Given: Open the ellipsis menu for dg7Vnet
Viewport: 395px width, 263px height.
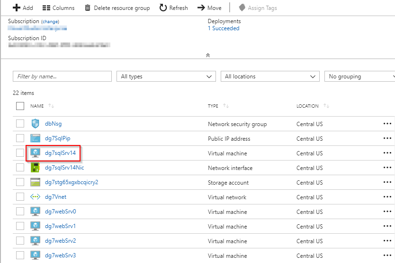Looking at the screenshot, I should [x=387, y=197].
